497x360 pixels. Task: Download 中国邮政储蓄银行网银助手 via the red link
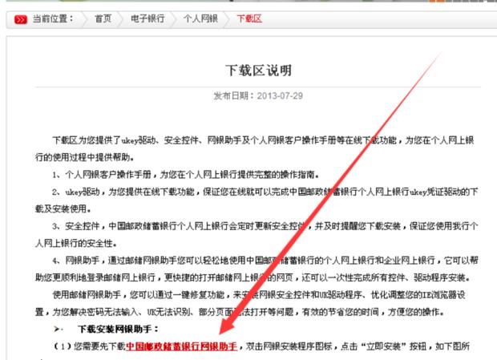click(x=182, y=346)
